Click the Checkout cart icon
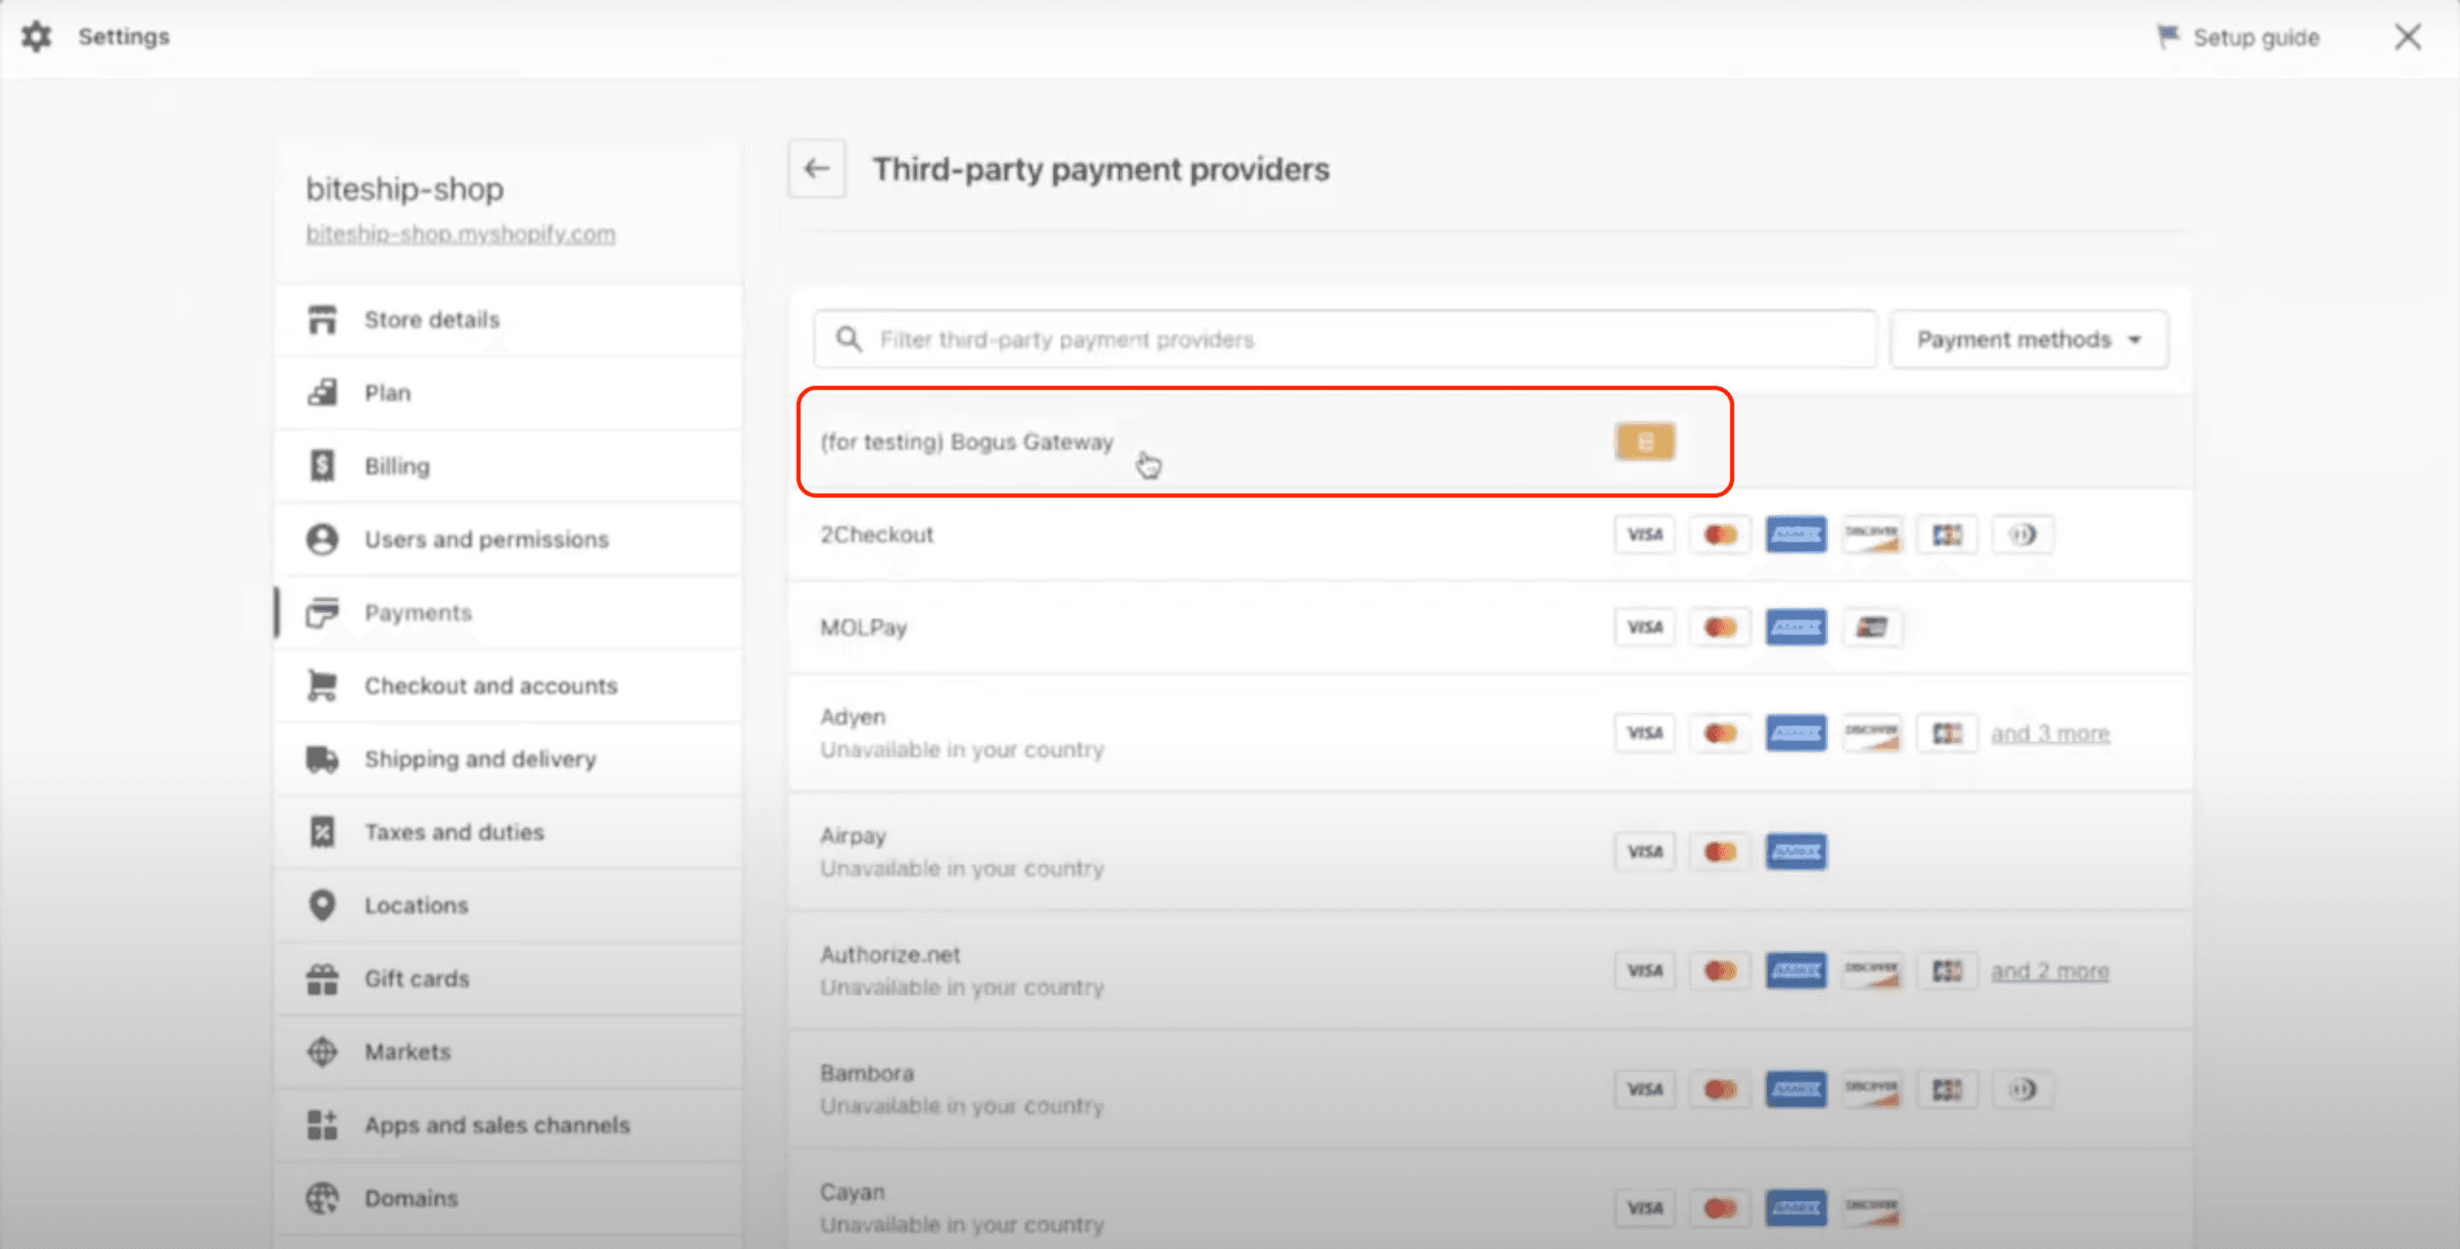The height and width of the screenshot is (1249, 2460). pos(323,686)
